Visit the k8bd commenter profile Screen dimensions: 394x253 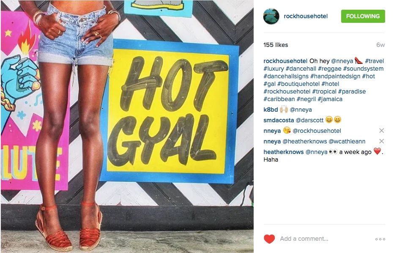pyautogui.click(x=271, y=110)
